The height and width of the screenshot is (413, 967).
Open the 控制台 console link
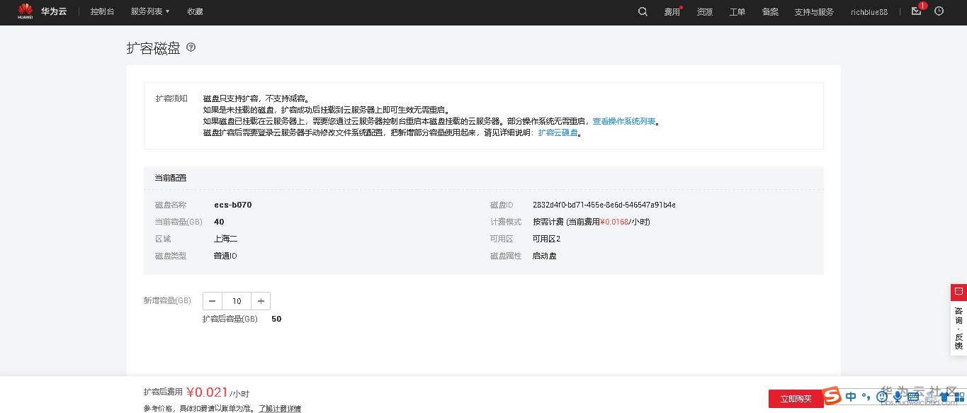tap(103, 12)
